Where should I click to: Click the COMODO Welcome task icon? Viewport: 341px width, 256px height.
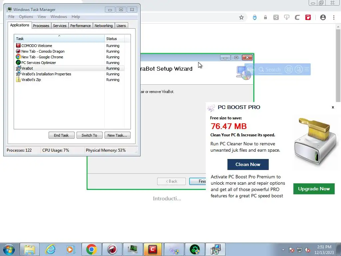pos(18,45)
